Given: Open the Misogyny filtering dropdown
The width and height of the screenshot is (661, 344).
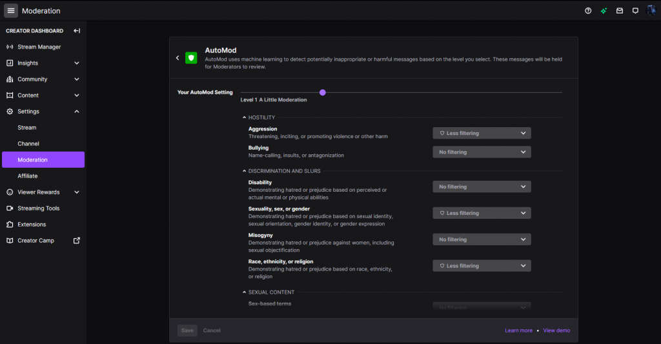Looking at the screenshot, I should [x=482, y=239].
